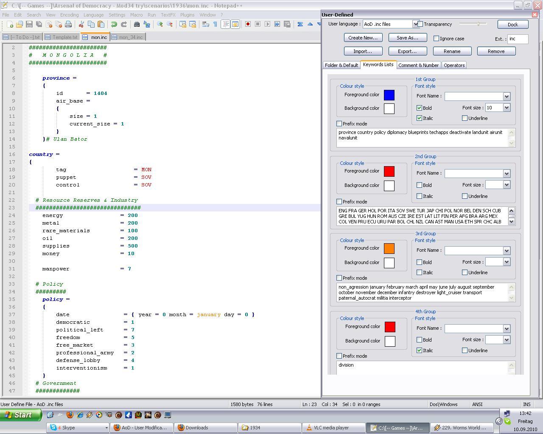
Task: Click the Save As... button
Action: point(407,38)
